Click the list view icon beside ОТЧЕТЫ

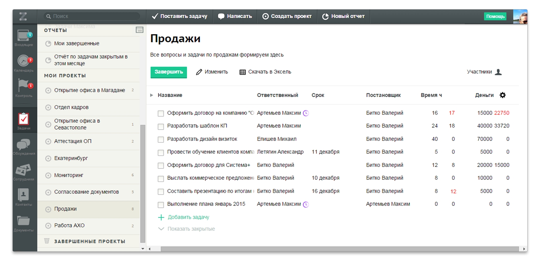(x=139, y=30)
